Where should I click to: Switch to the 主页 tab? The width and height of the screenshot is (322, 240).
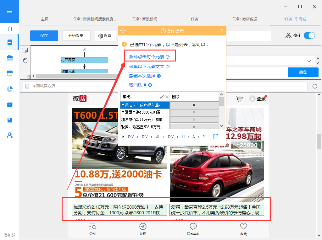(45, 19)
